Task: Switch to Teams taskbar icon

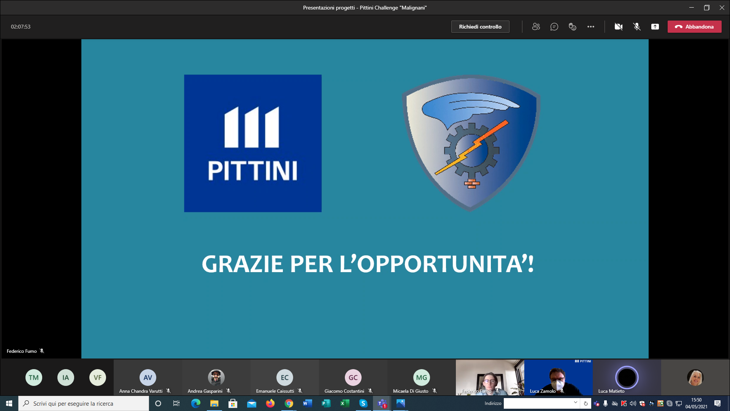Action: coord(382,403)
